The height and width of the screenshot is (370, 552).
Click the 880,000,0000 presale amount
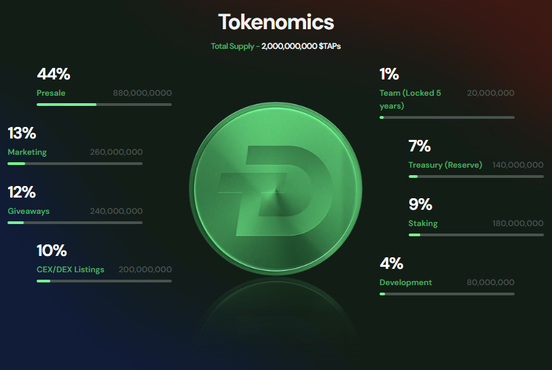coord(142,93)
